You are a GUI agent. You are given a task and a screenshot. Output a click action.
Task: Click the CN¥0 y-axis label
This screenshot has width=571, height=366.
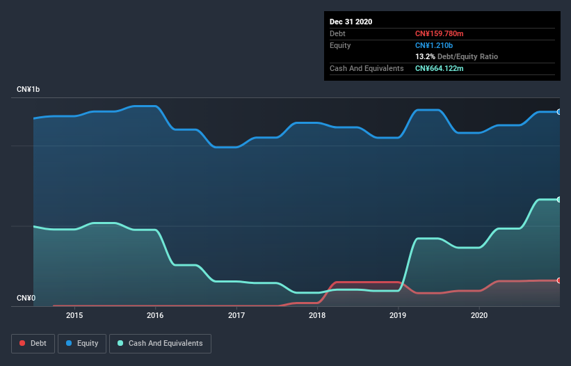click(x=26, y=298)
